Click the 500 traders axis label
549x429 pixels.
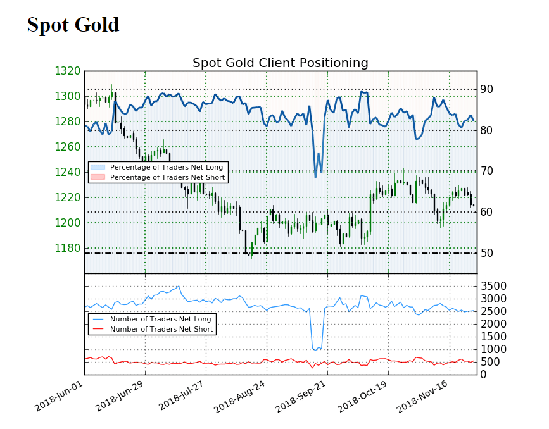[490, 362]
